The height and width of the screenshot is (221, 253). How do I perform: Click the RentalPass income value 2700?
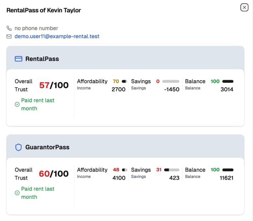(x=118, y=89)
